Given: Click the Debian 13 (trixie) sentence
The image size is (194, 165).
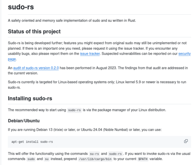Looking at the screenshot, I should (85, 130).
